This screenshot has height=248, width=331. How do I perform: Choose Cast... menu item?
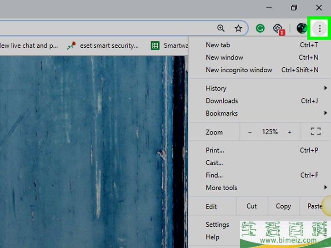[260, 163]
